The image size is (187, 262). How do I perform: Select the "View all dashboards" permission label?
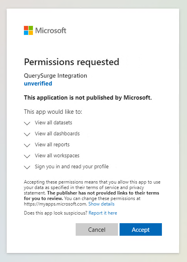(57, 133)
